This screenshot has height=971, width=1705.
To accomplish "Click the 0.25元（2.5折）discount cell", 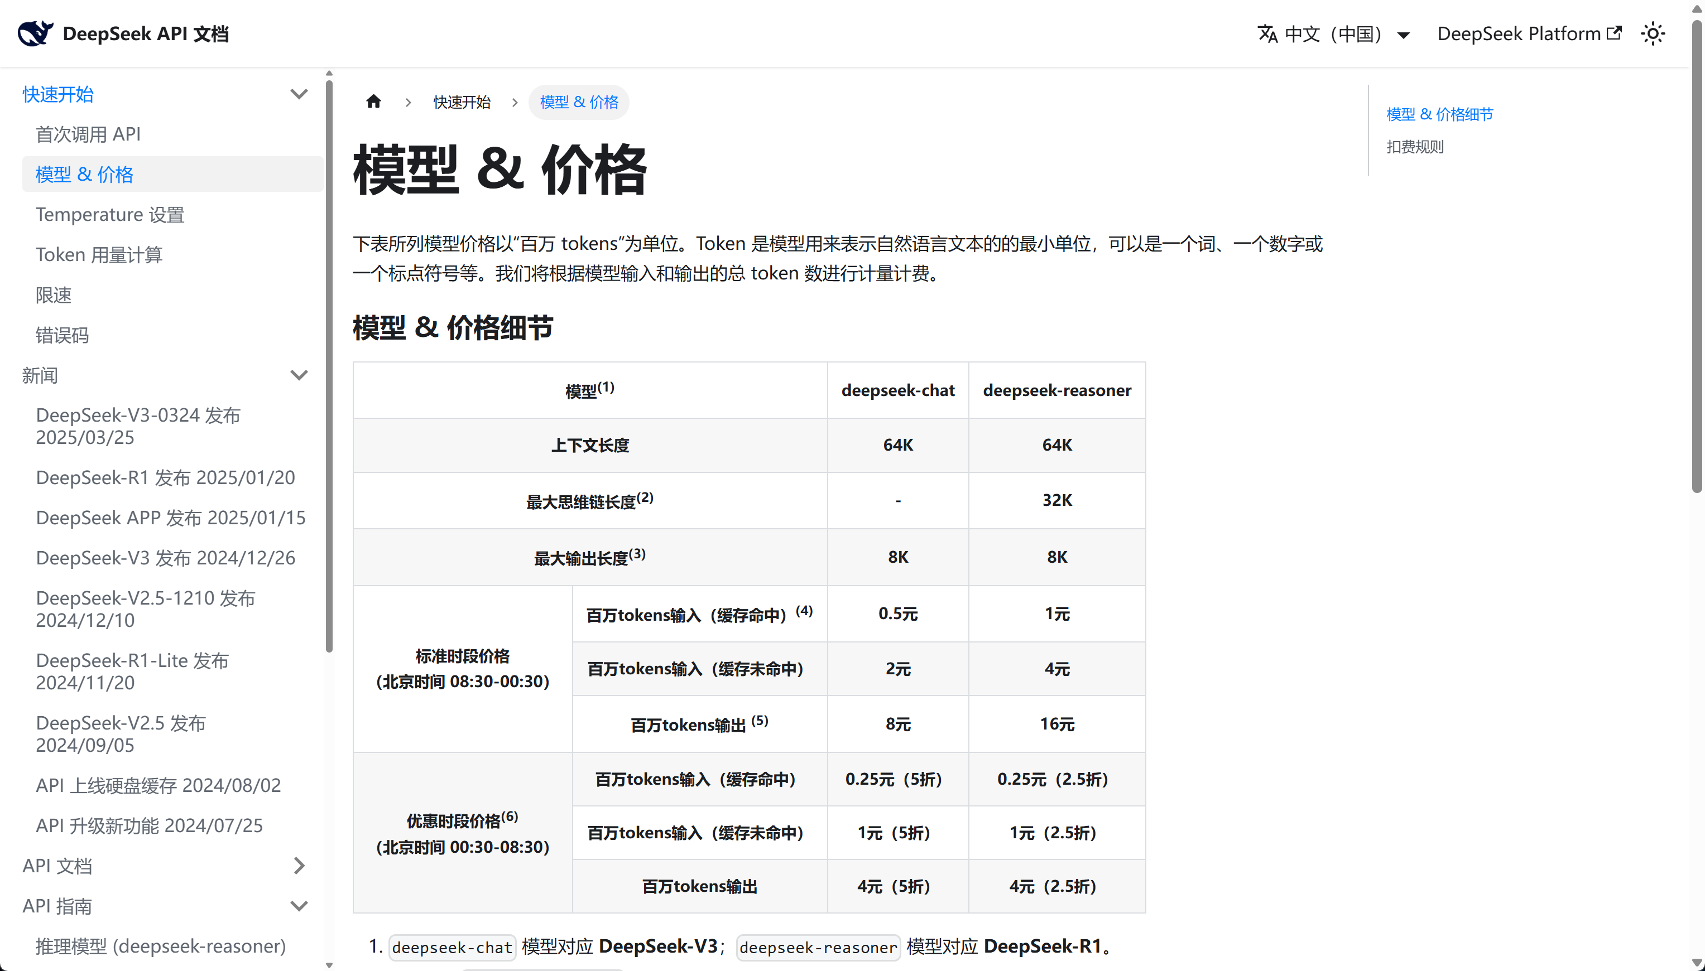I will tap(1057, 779).
